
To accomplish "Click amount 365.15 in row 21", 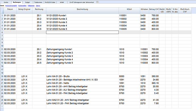I will point(154,83).
